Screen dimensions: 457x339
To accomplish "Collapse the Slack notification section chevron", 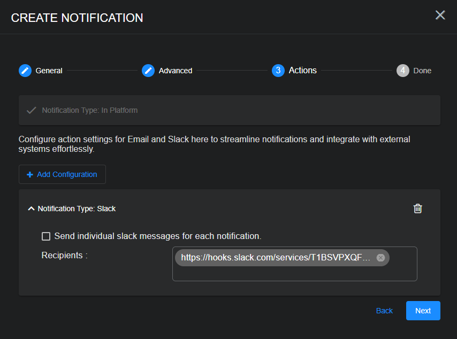I will 31,209.
